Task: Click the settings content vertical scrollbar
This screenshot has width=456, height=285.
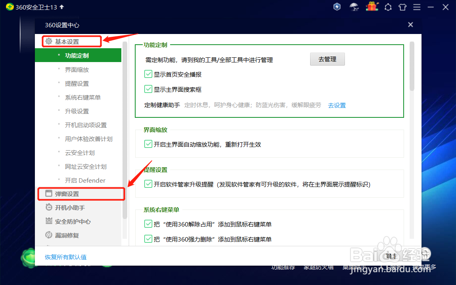Action: (x=412, y=67)
